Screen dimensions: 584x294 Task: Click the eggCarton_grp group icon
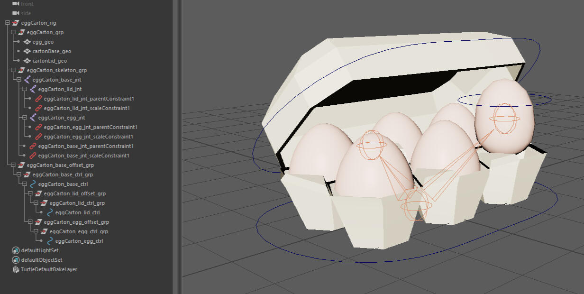pyautogui.click(x=21, y=32)
